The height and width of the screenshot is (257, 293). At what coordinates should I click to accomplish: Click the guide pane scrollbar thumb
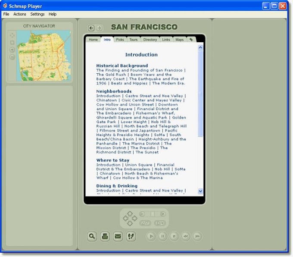pyautogui.click(x=200, y=94)
